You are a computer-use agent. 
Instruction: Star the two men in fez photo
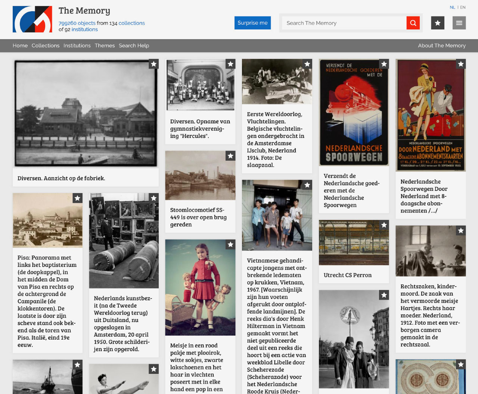(x=384, y=295)
